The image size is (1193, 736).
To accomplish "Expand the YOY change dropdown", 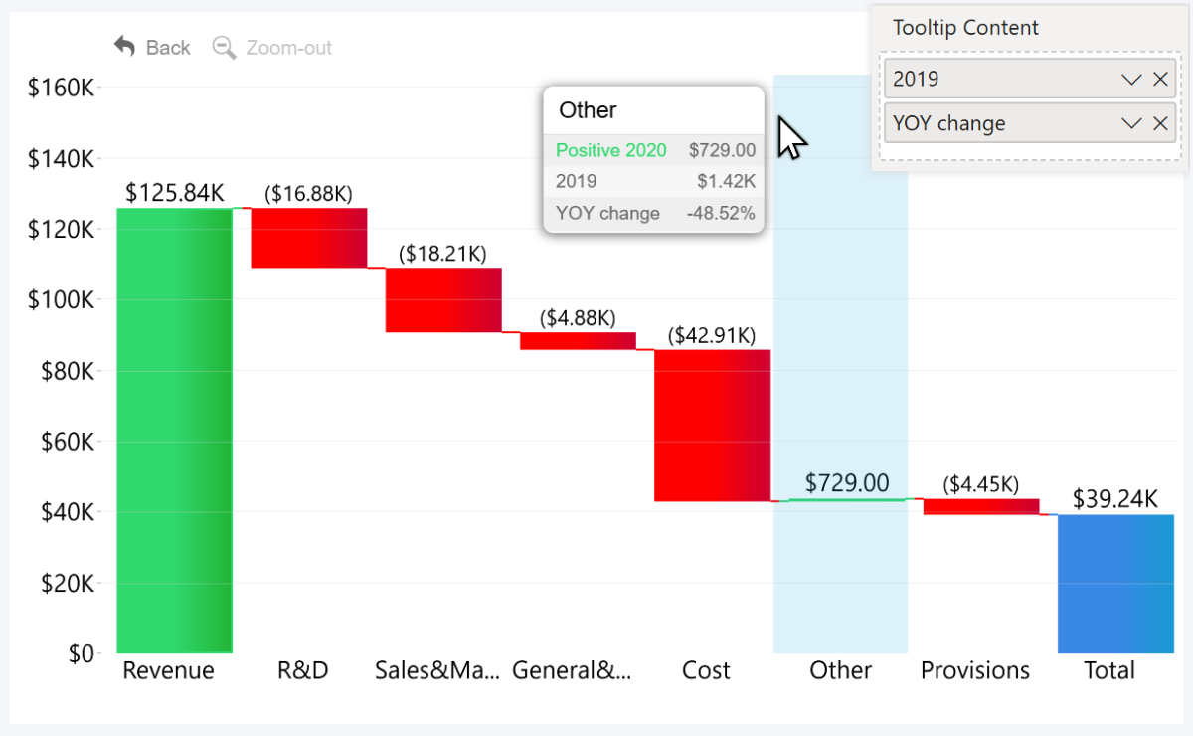I will (x=1131, y=123).
